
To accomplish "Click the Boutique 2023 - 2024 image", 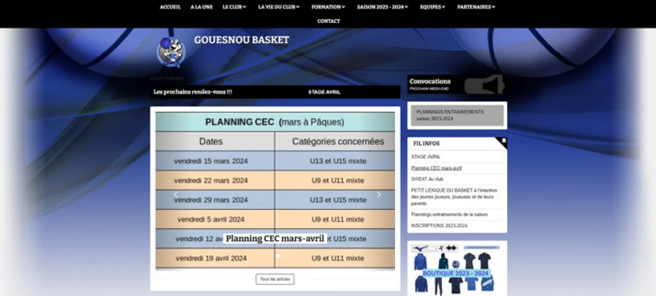I will 457,269.
